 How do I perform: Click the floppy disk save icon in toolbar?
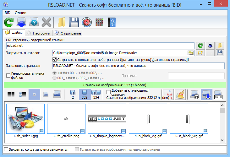(x=74, y=22)
